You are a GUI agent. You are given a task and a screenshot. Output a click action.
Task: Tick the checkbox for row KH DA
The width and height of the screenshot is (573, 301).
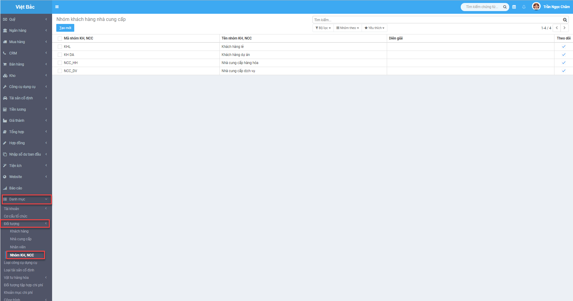point(60,55)
